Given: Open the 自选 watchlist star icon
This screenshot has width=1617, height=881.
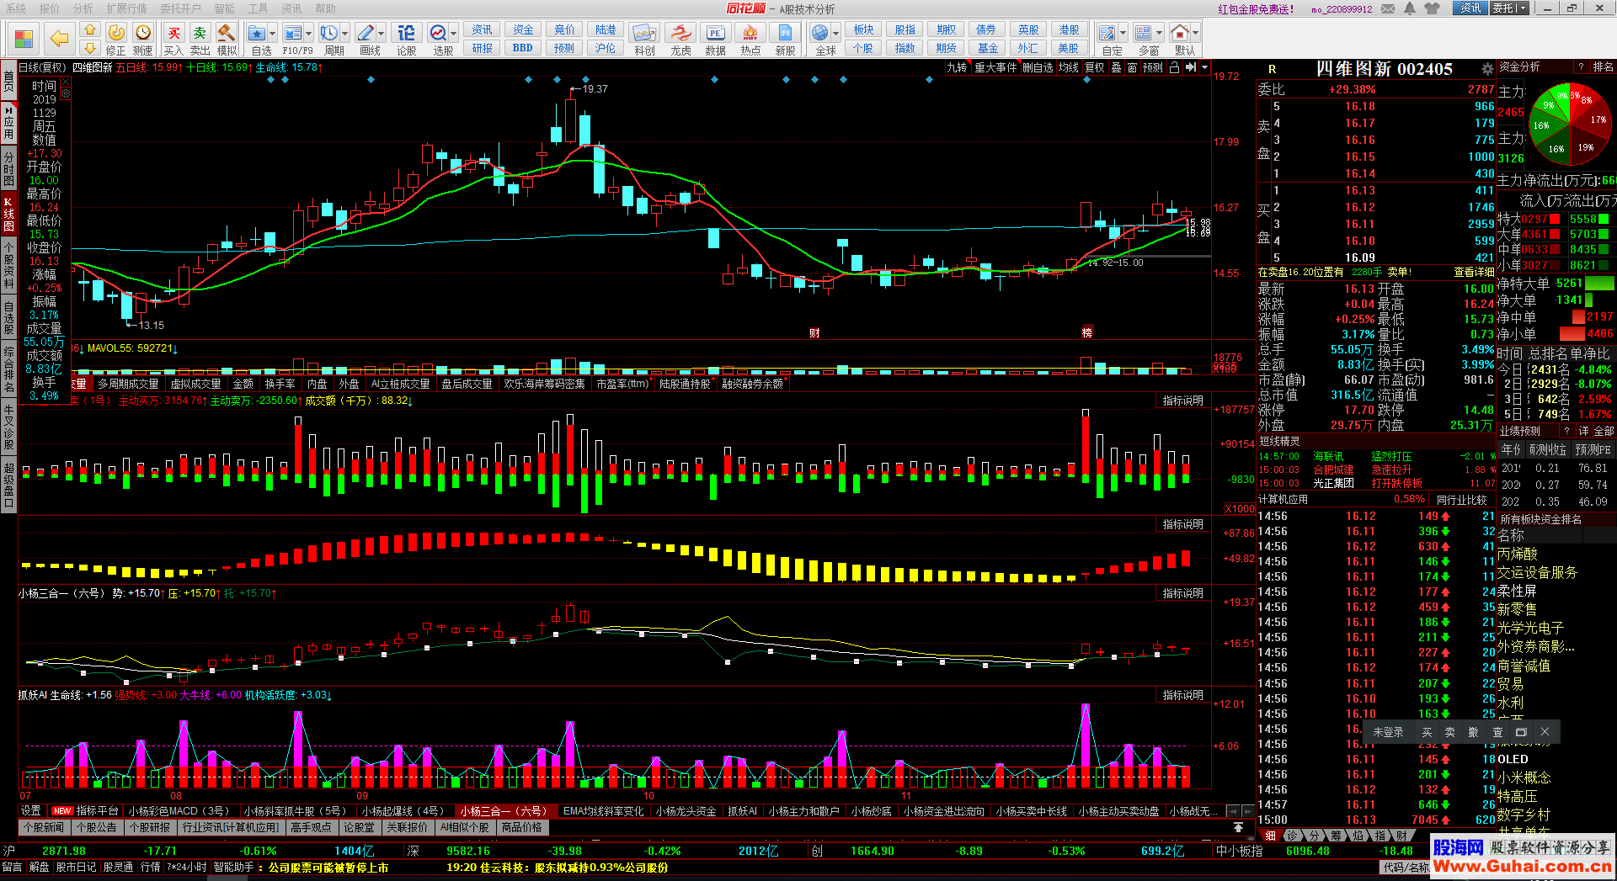Looking at the screenshot, I should (x=258, y=40).
